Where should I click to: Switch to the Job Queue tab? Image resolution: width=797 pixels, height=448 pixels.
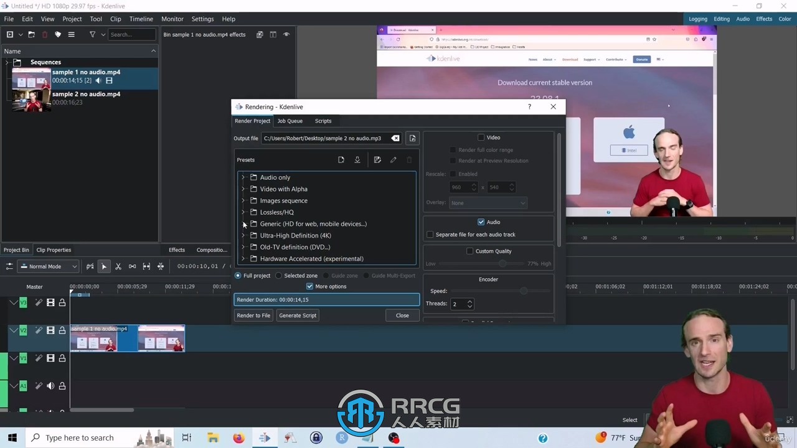[x=290, y=121]
